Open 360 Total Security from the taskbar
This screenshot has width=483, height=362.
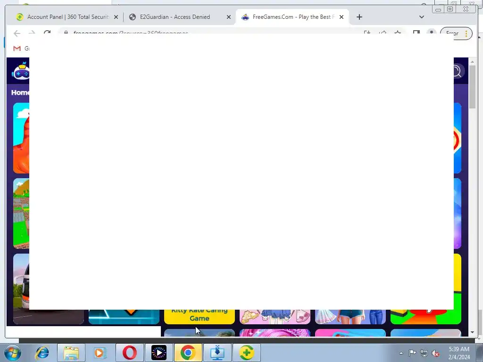[x=246, y=353]
